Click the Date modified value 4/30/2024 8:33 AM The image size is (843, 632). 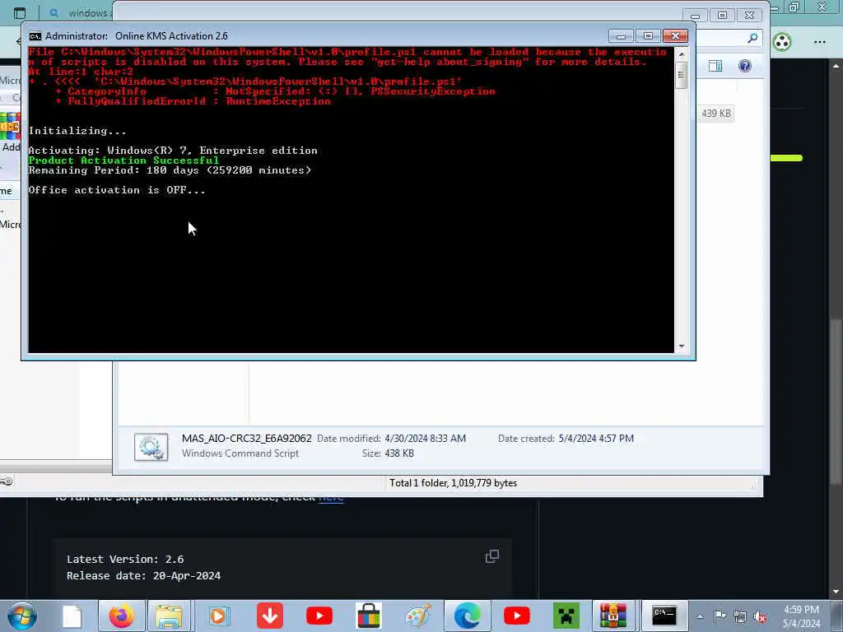(426, 439)
